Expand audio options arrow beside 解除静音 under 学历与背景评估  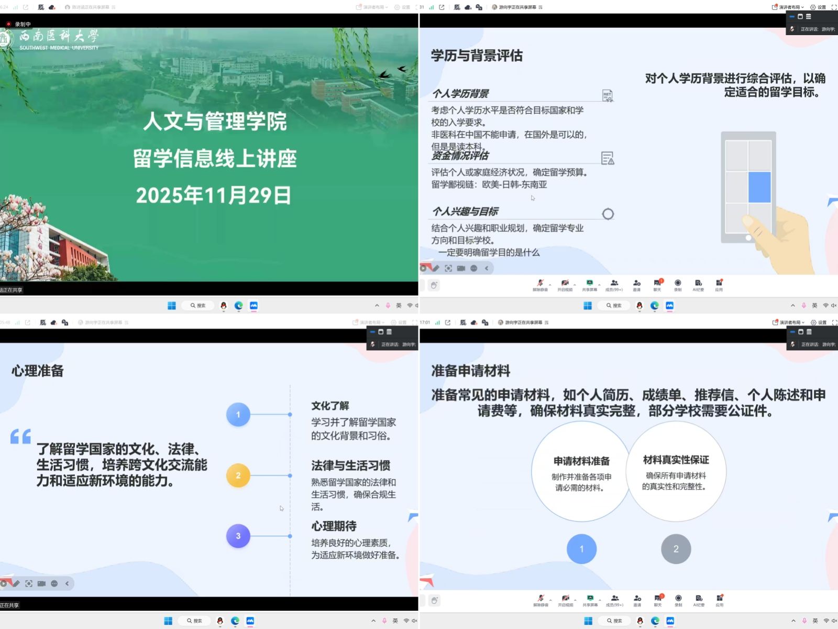coord(550,285)
